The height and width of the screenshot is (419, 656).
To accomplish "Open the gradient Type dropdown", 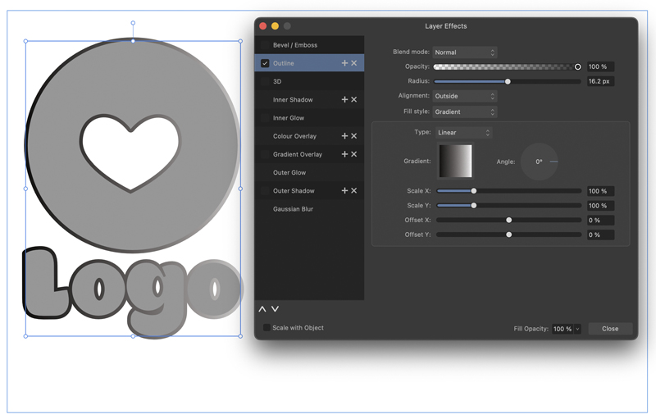I will click(463, 133).
